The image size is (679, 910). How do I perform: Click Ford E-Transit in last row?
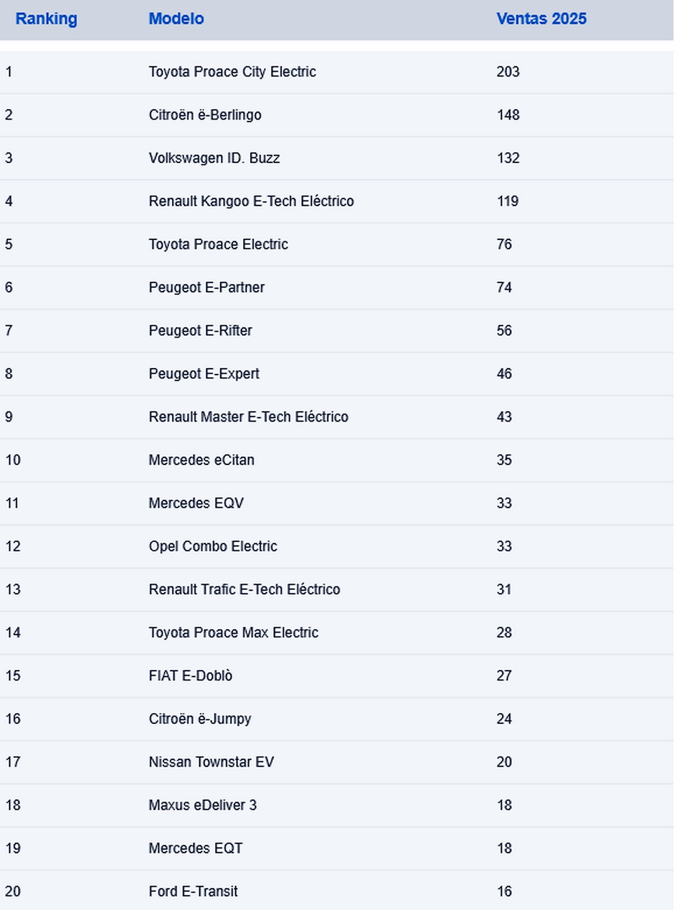193,891
